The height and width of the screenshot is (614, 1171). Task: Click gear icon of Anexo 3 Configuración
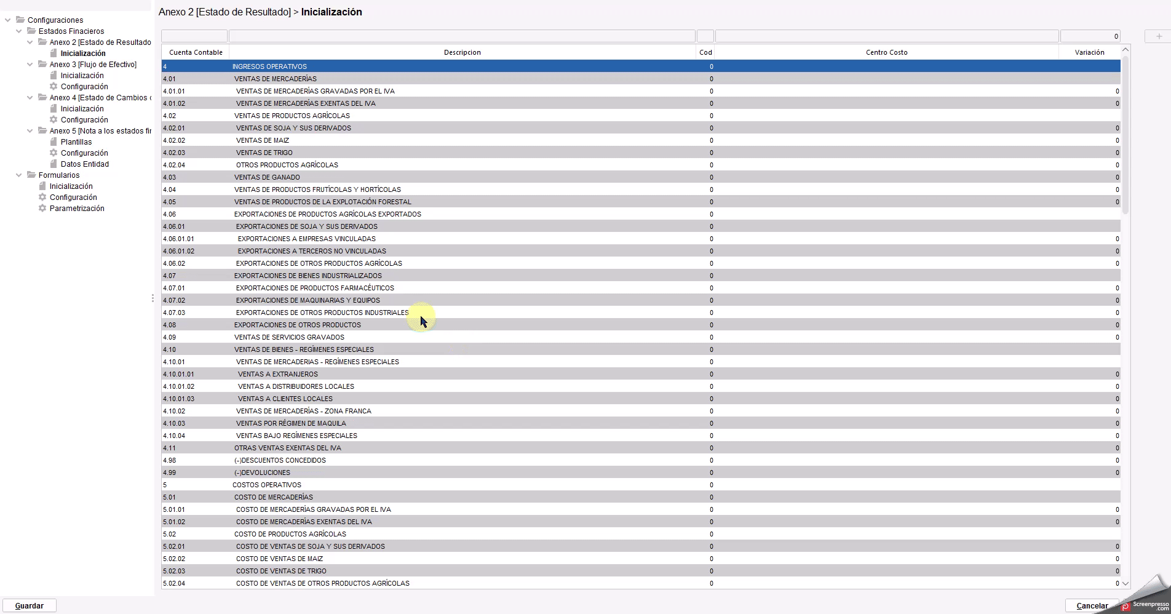(54, 87)
